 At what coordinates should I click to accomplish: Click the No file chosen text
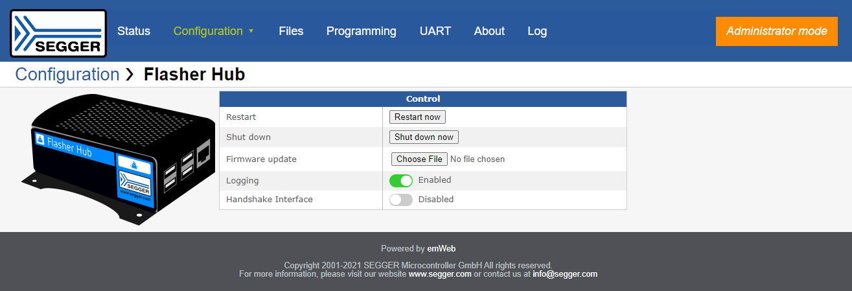[x=478, y=159]
